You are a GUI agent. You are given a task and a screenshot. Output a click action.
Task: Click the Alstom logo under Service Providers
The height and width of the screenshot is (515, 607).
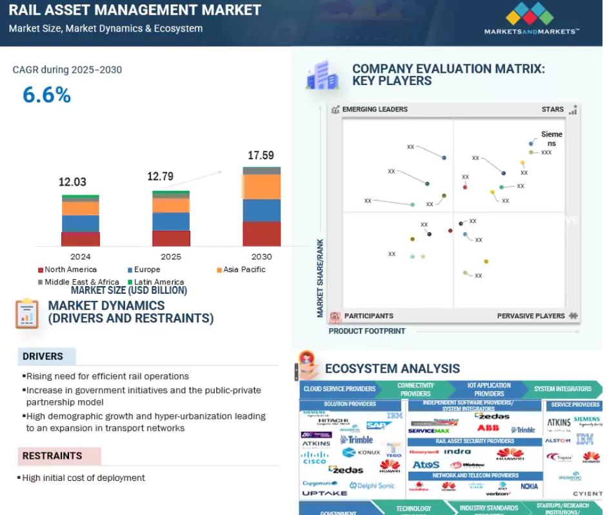pos(557,441)
